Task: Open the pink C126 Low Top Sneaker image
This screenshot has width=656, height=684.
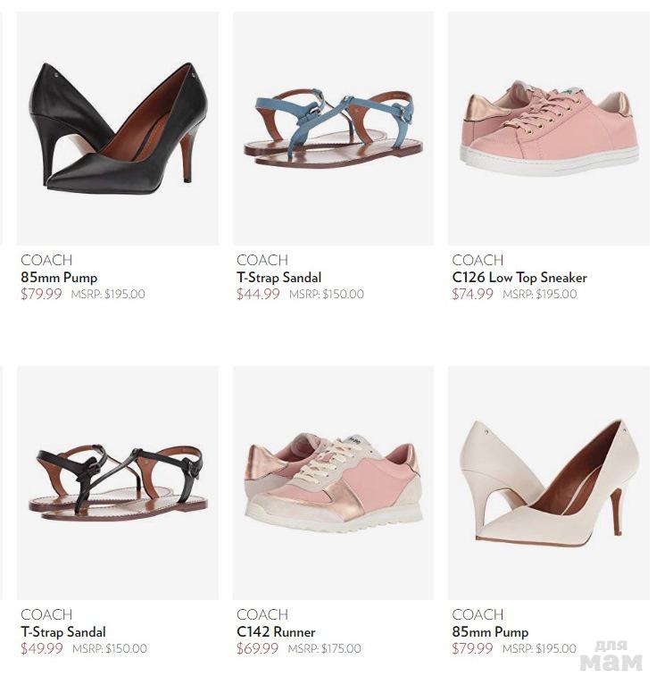Action: click(x=549, y=128)
